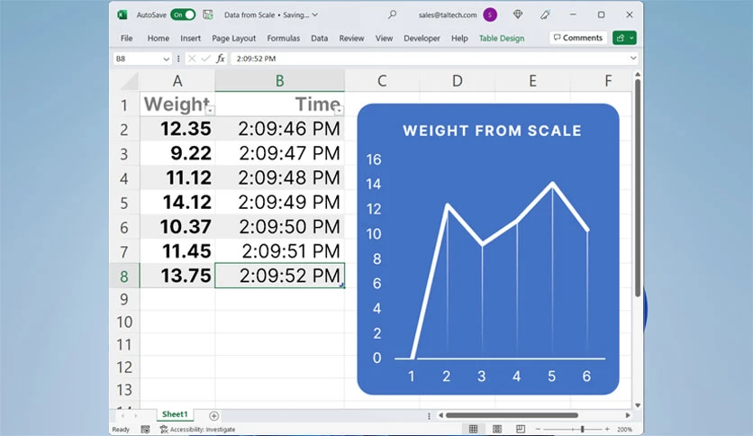Viewport: 753px width, 436px height.
Task: Add a new sheet with the plus icon
Action: tap(214, 416)
